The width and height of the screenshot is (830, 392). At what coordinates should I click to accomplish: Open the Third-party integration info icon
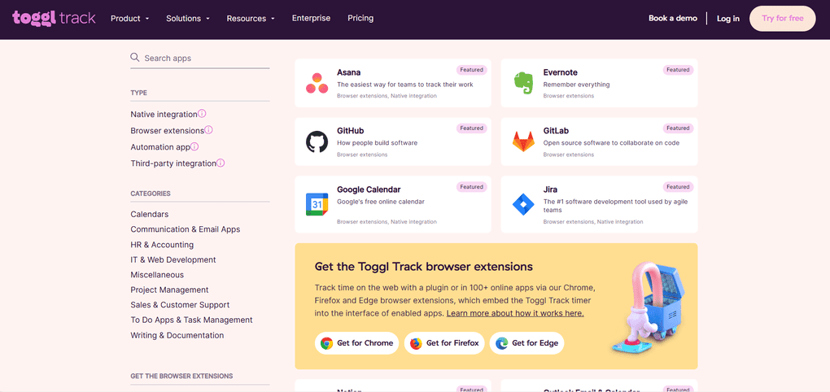coord(221,163)
